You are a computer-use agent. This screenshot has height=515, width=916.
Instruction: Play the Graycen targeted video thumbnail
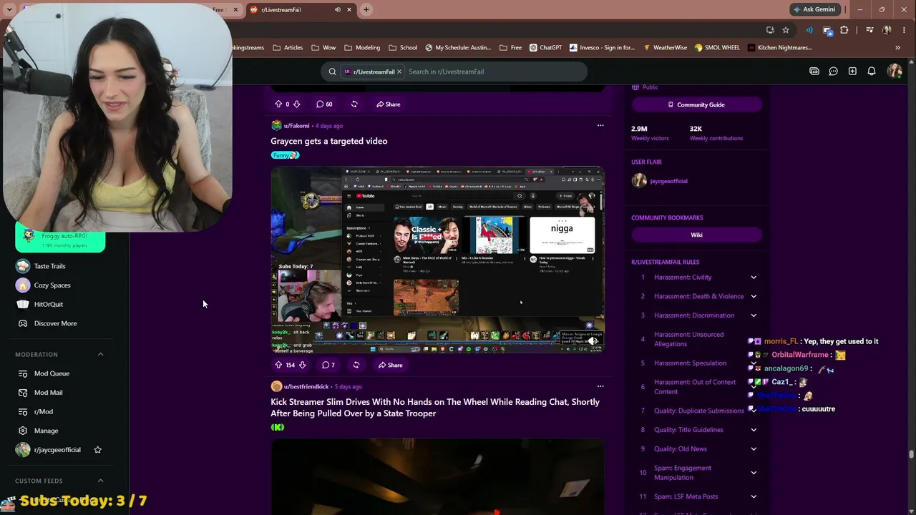438,260
